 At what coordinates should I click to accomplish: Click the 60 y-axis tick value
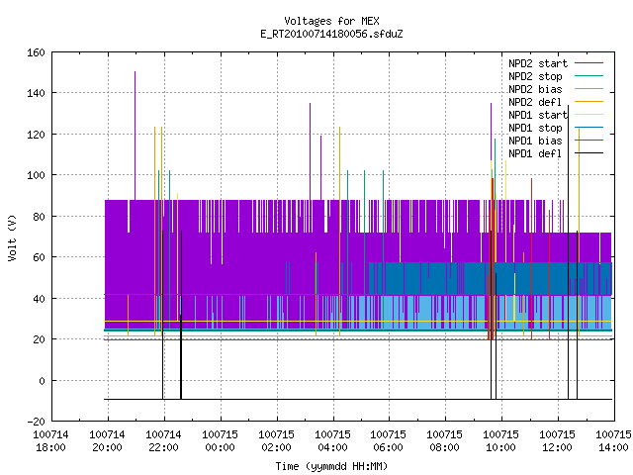39,257
